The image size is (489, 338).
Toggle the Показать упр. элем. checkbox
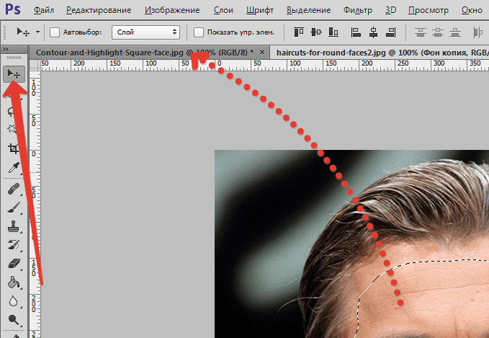point(199,32)
